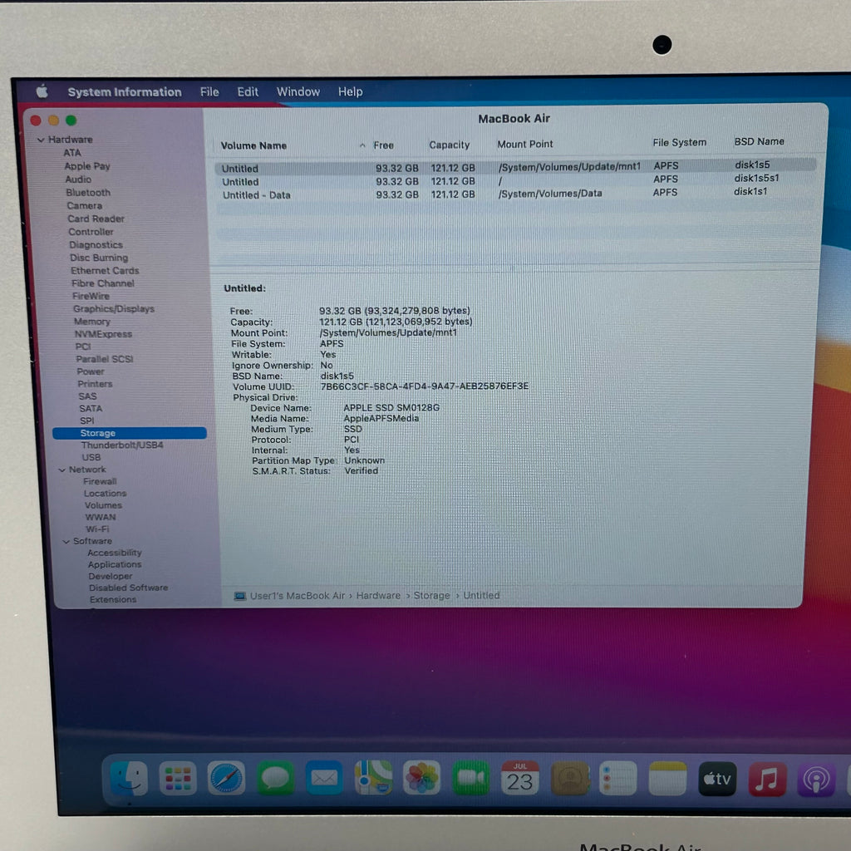Click the APPLE SSD SM0128G device name
The height and width of the screenshot is (851, 851).
click(x=391, y=407)
